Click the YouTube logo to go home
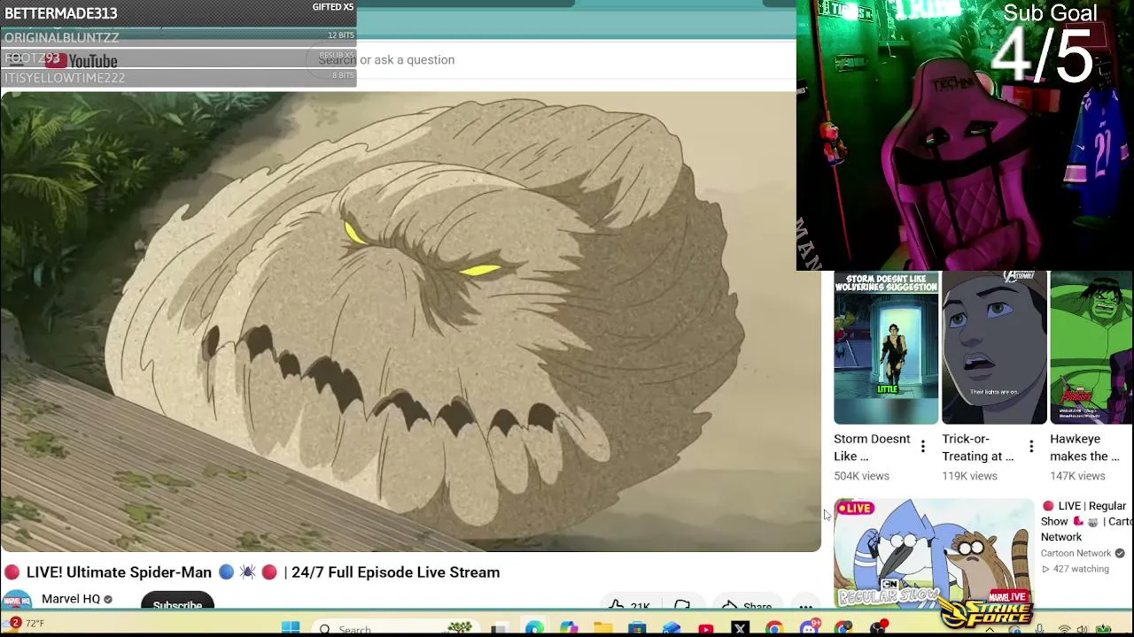 [82, 60]
